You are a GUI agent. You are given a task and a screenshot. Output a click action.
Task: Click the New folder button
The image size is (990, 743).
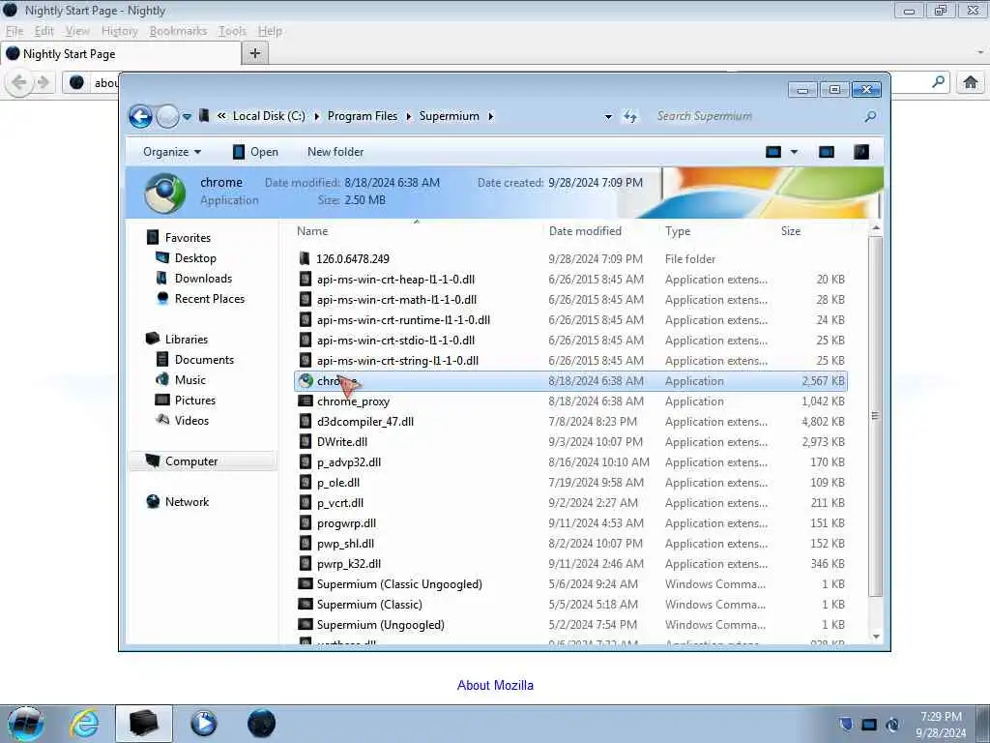coord(335,152)
